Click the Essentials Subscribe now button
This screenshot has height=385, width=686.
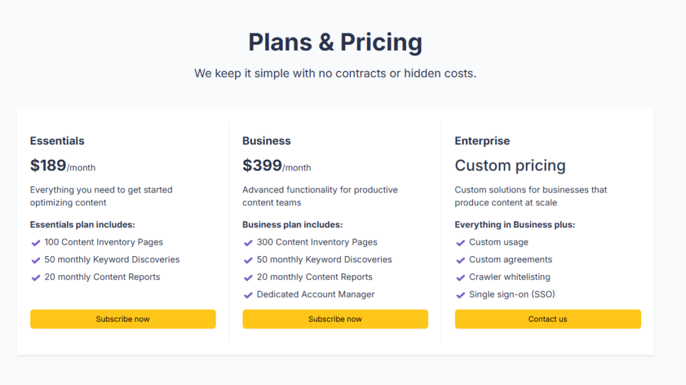tap(123, 319)
